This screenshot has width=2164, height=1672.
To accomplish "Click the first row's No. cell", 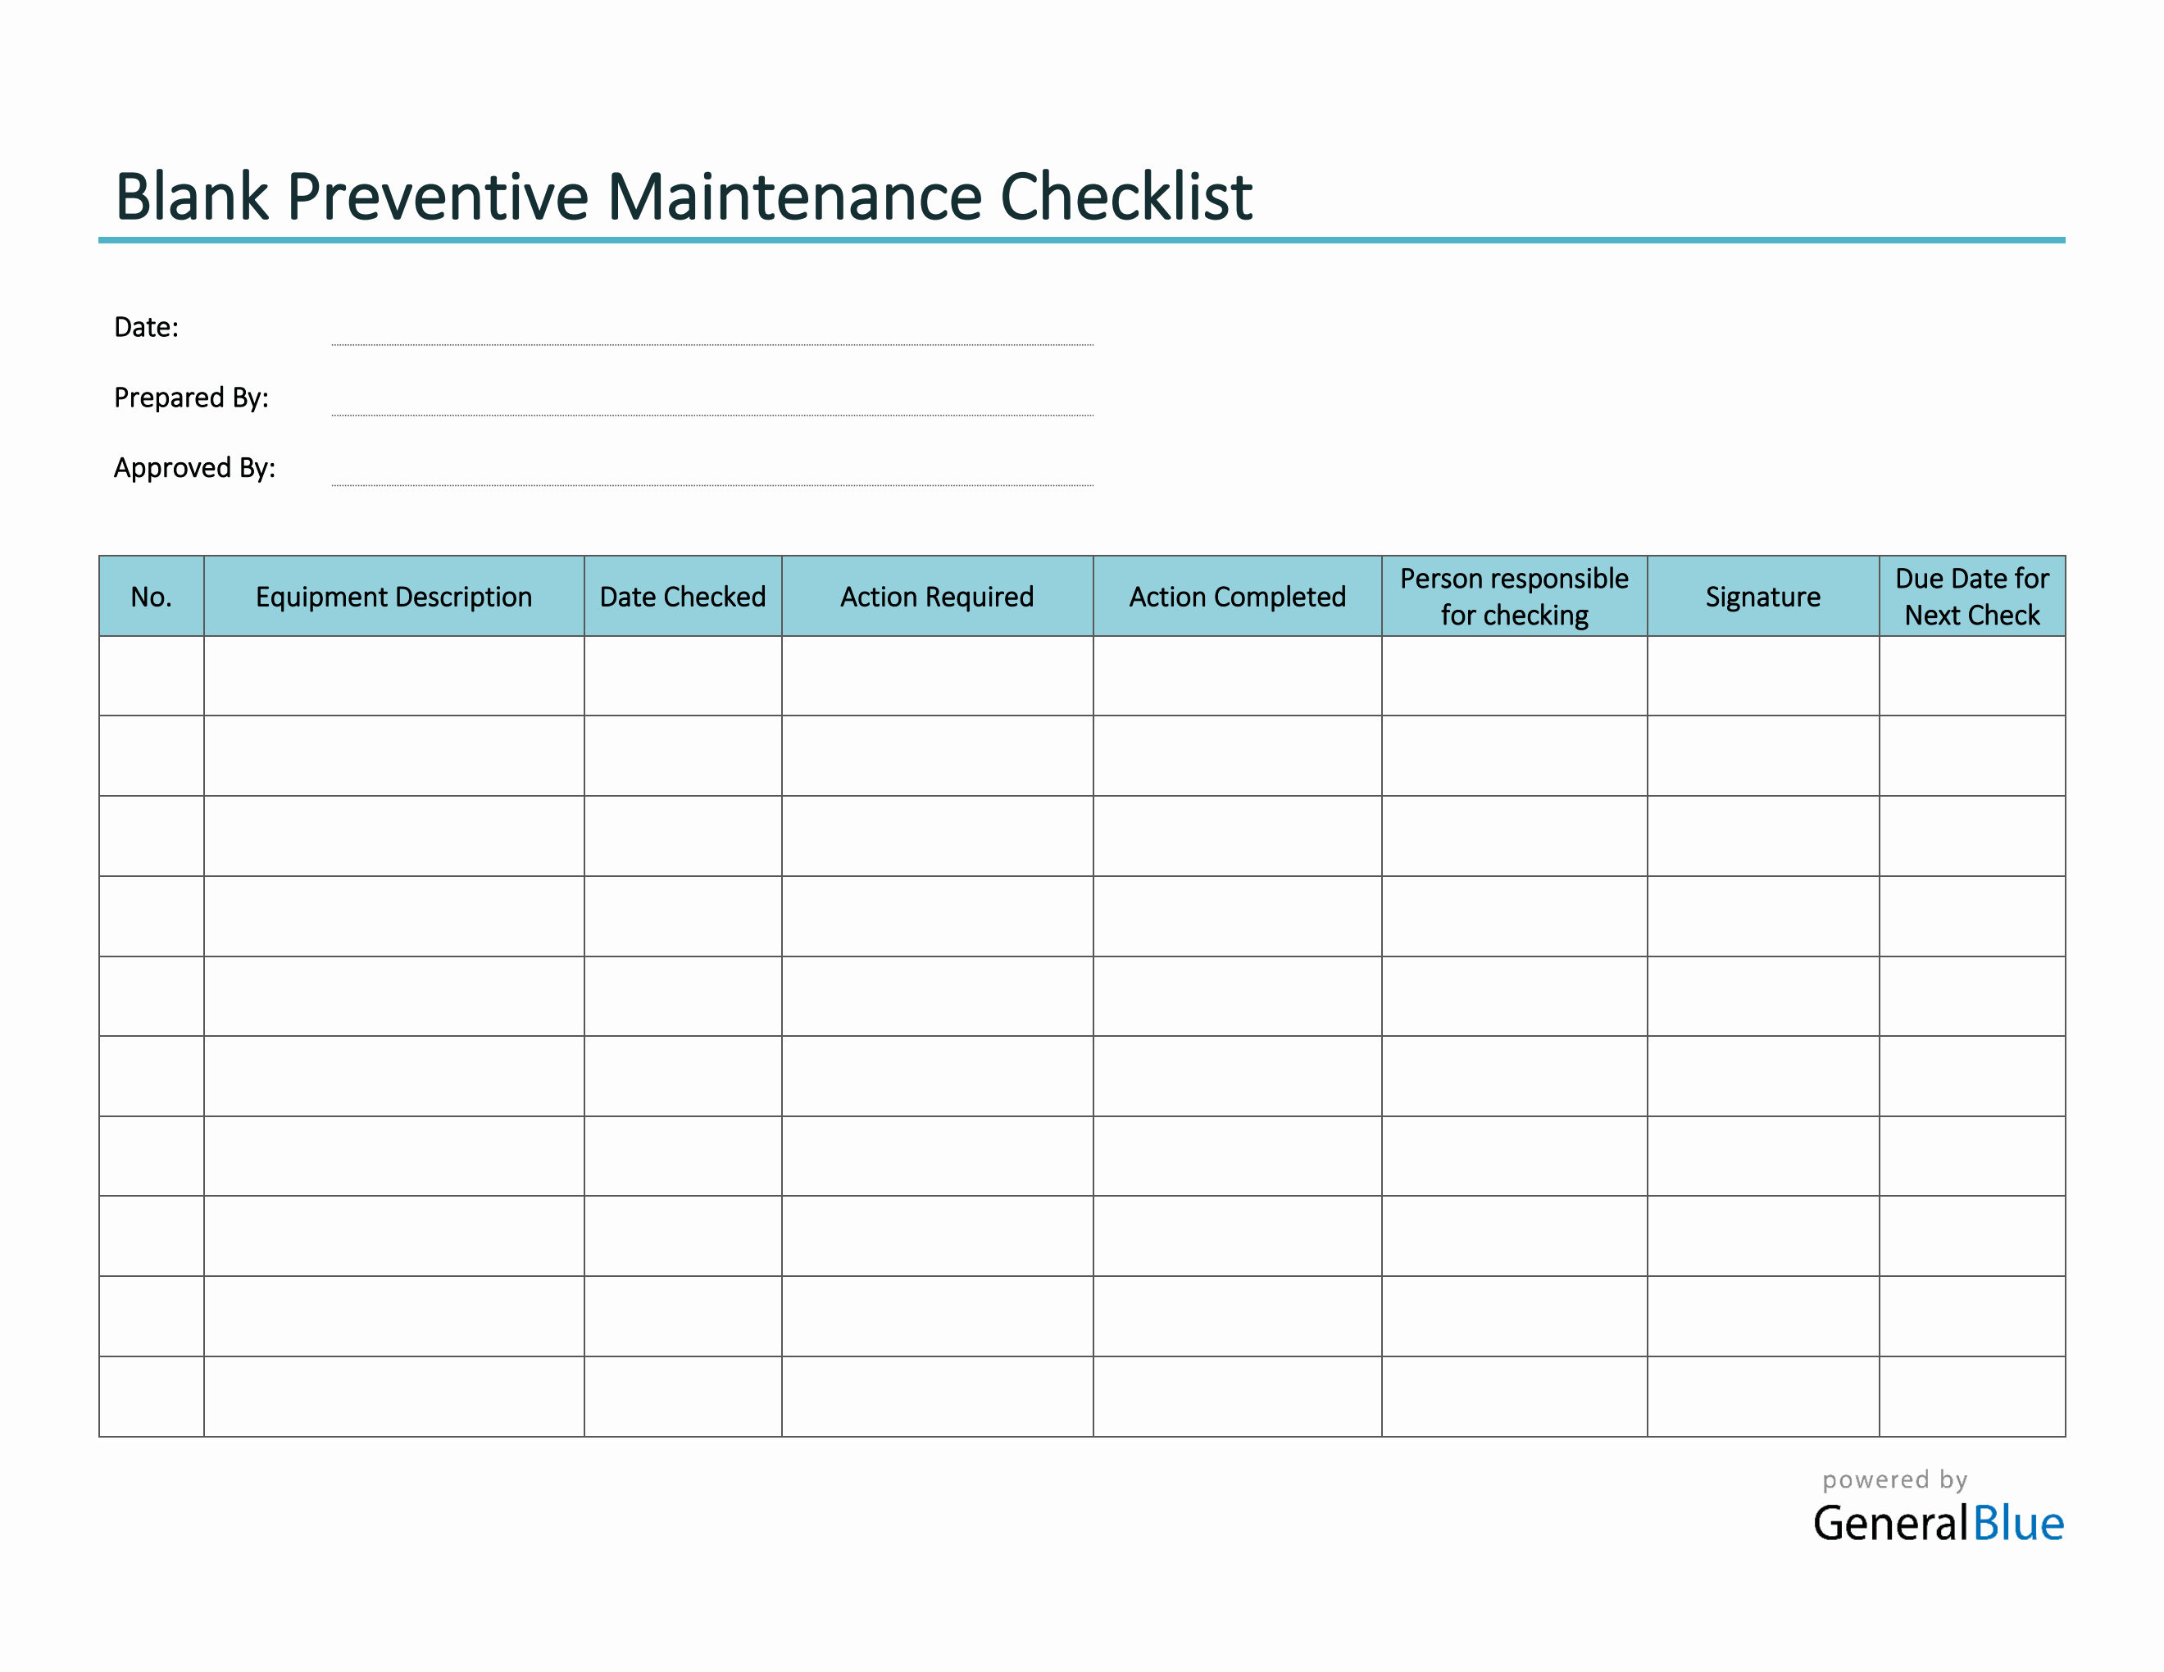I will pos(152,675).
